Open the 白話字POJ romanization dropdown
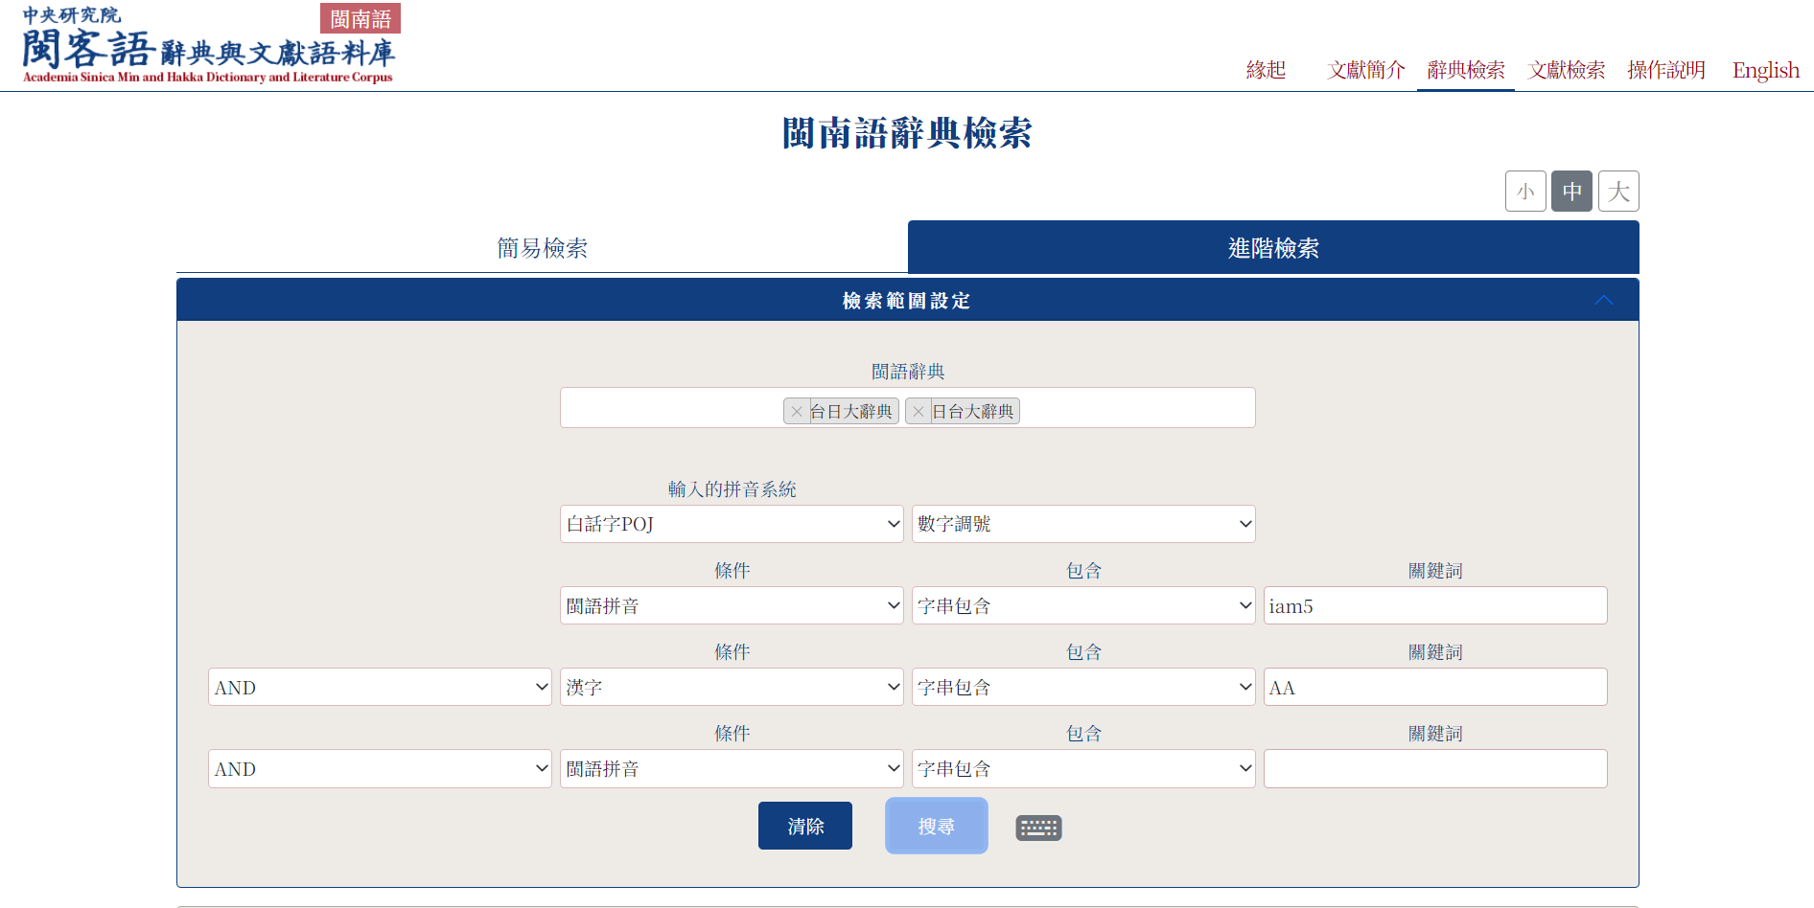Screen dimensions: 1814x908 coord(732,524)
